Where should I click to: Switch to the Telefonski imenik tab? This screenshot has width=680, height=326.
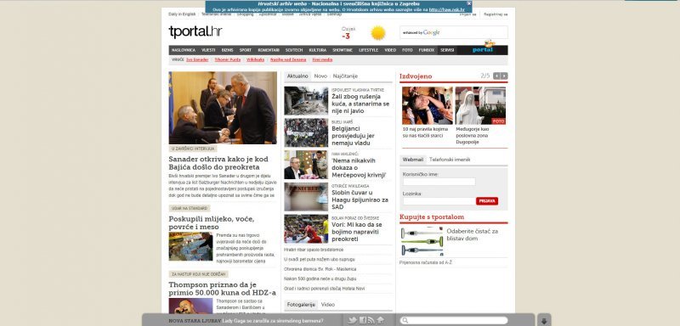point(450,160)
